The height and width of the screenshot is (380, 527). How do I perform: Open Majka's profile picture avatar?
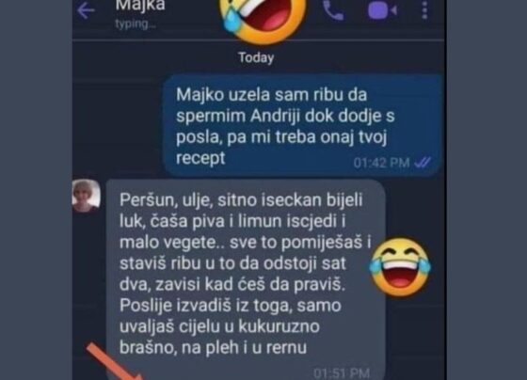tap(87, 196)
